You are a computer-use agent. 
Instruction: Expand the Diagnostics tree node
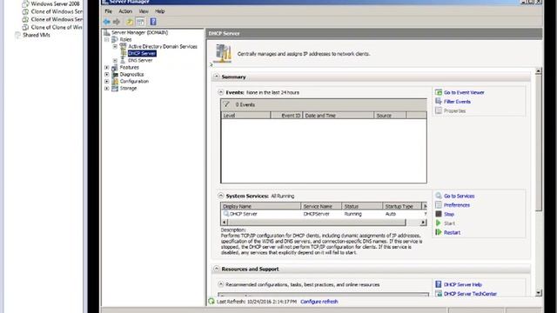[x=107, y=74]
